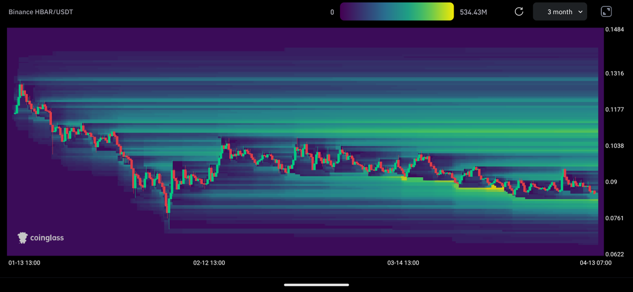Click date label 02-12 13:00
Screen dimensions: 633x292
(x=209, y=262)
